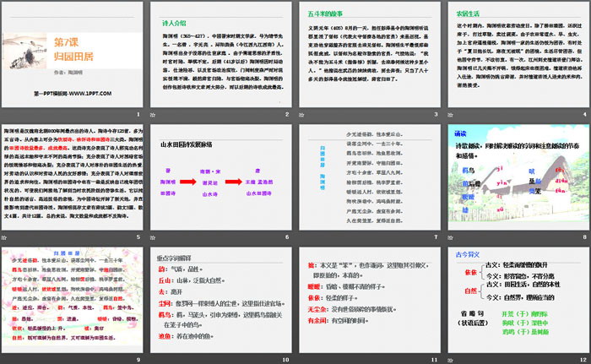The image size is (591, 364).
Task: Select slide 5 thumbnail with black and red paragraph
Action: [72, 177]
